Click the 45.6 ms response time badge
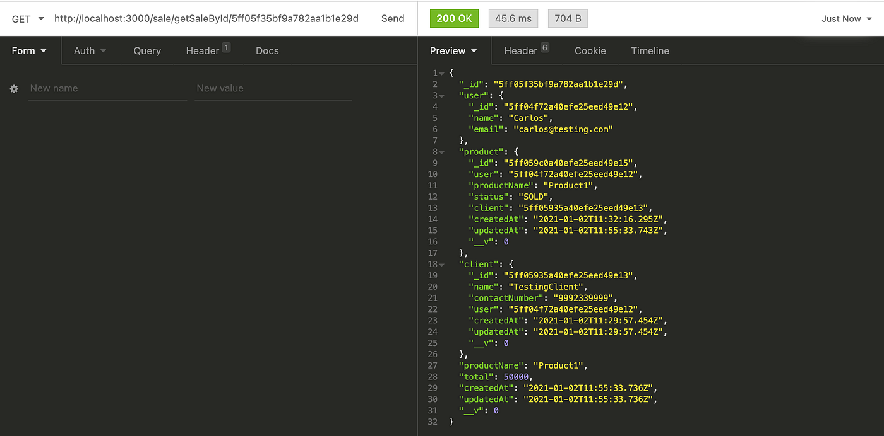 513,18
